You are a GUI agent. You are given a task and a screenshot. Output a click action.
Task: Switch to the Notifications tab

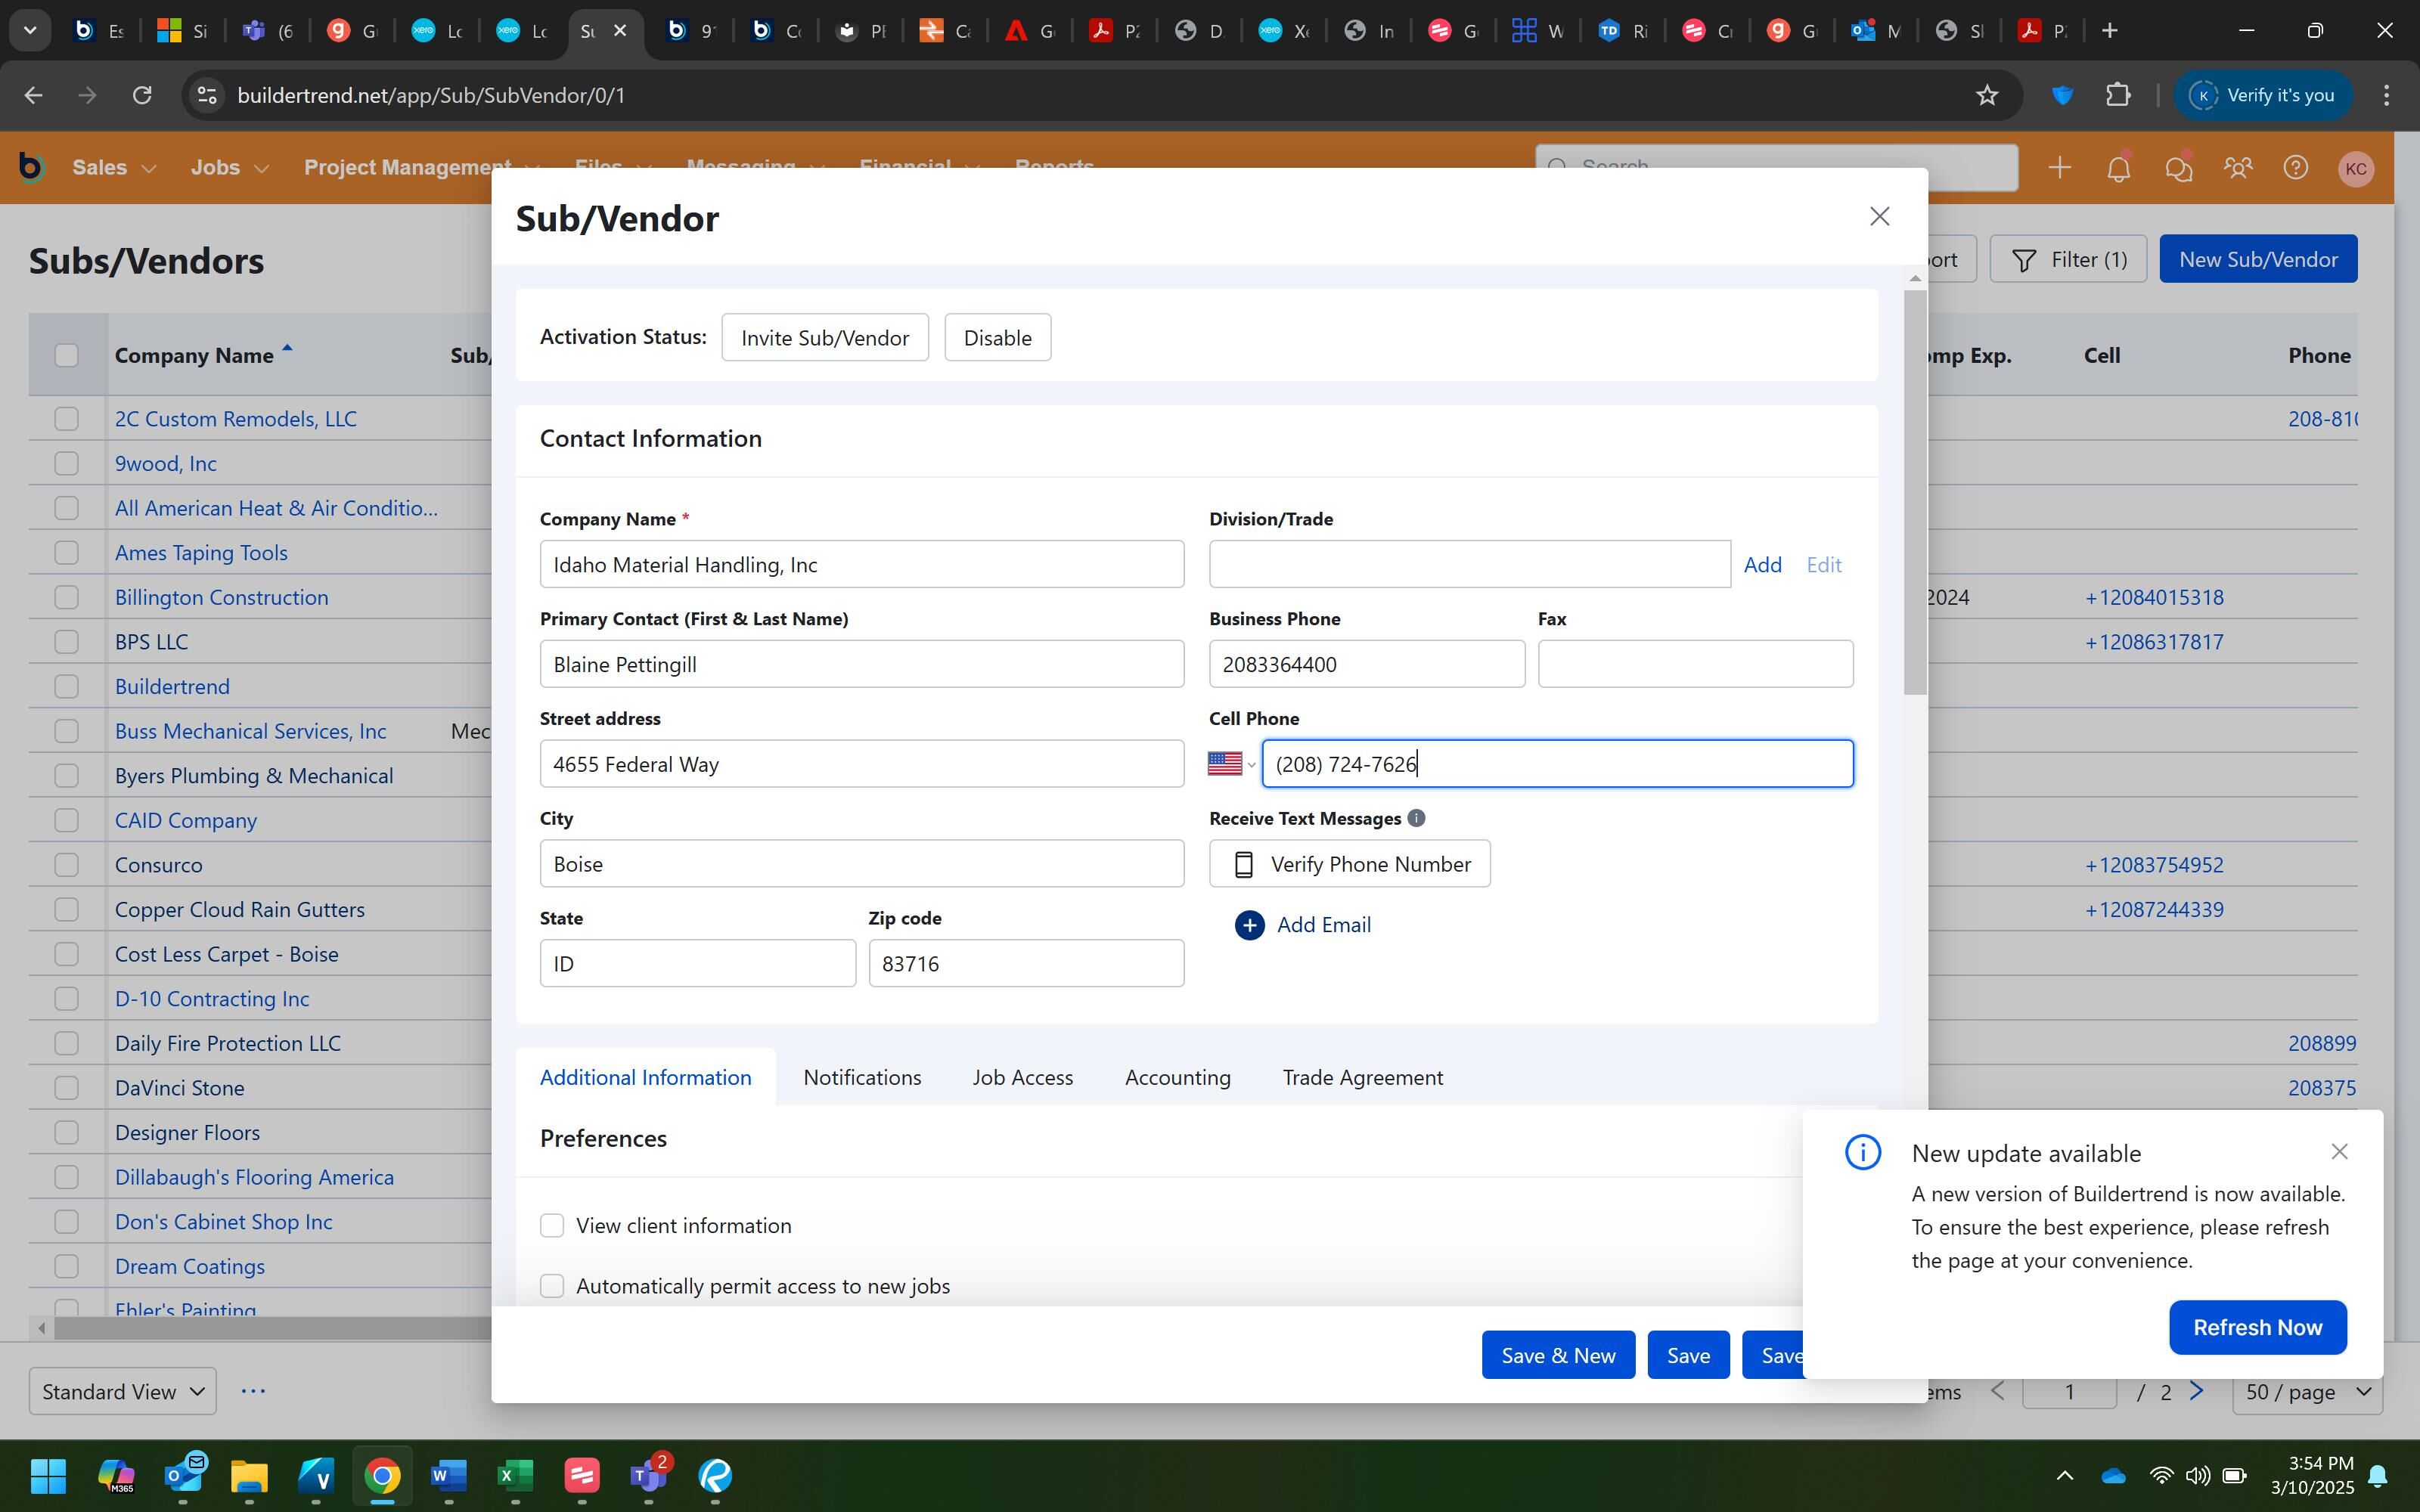coord(862,1077)
